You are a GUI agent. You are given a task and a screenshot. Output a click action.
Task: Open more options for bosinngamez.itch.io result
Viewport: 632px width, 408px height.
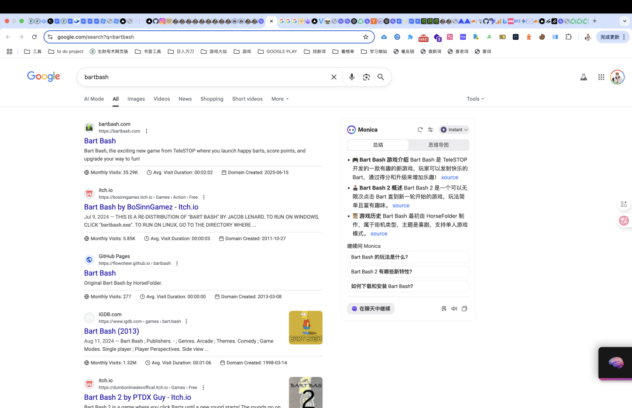click(x=204, y=198)
